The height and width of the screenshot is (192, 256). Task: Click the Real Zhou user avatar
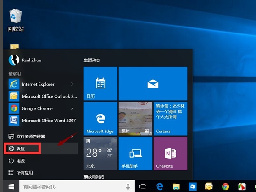(x=14, y=60)
